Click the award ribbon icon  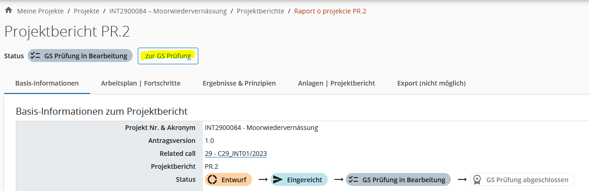(478, 180)
